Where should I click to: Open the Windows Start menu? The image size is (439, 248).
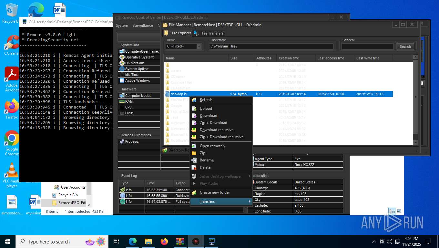click(8, 242)
